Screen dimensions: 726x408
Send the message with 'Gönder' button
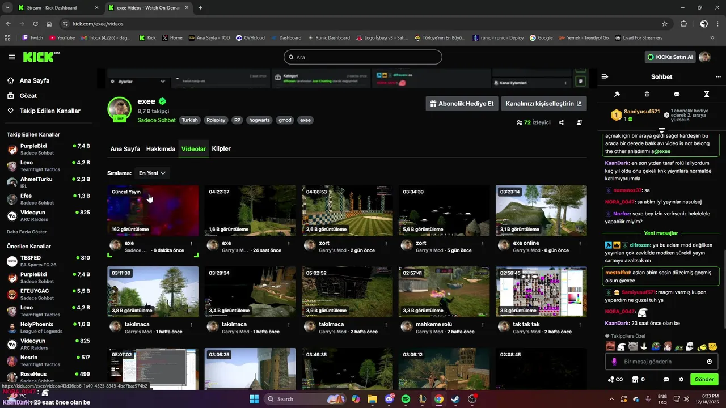point(704,379)
